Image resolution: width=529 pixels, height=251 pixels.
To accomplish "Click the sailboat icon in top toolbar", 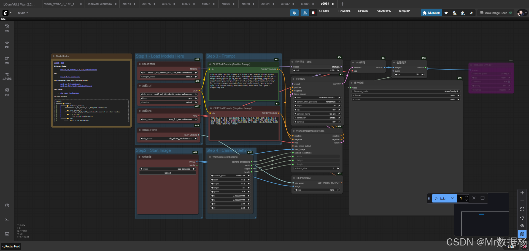I will coord(305,13).
